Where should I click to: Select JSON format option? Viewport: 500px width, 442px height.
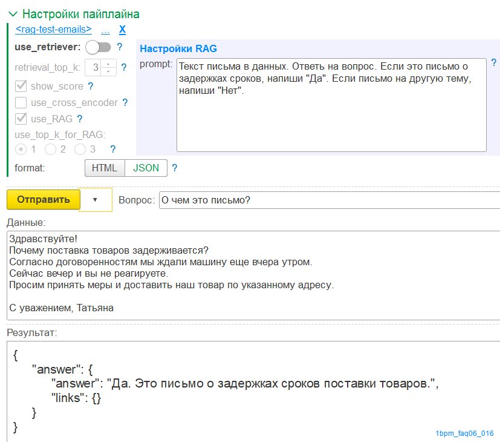(x=146, y=168)
